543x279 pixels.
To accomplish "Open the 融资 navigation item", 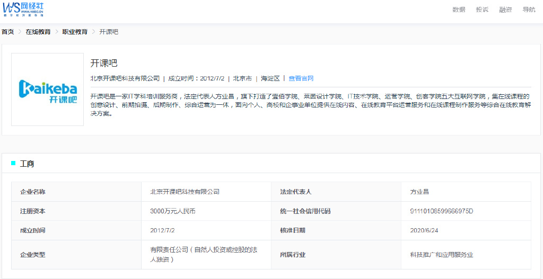I will [x=505, y=10].
